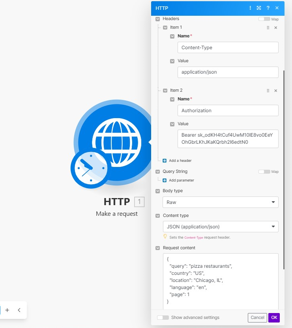This screenshot has height=328, width=292.
Task: Collapse the Headers section
Action: (x=157, y=19)
